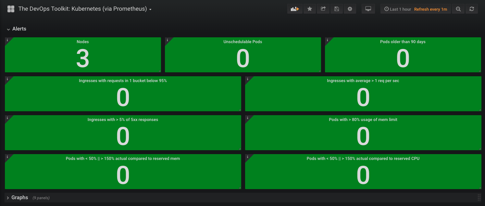This screenshot has width=485, height=206.
Task: Cycle view mode with monitor icon
Action: [368, 9]
